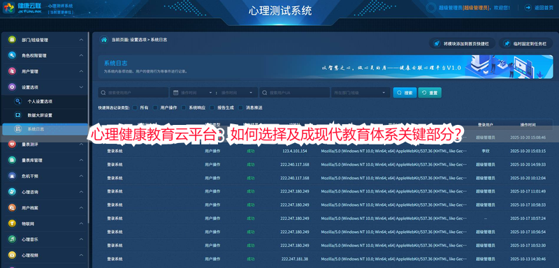Collapse the 设置选项 chevron
Image resolution: width=559 pixels, height=268 pixels.
[x=81, y=87]
